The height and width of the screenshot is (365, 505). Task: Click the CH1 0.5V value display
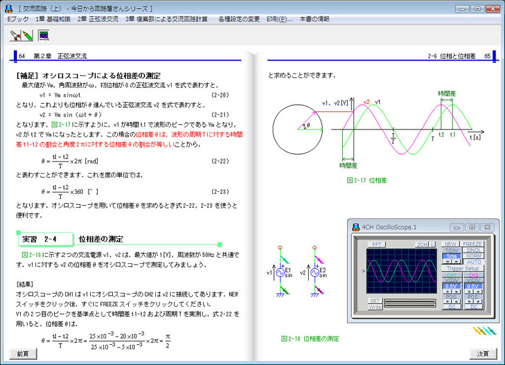tap(451, 286)
